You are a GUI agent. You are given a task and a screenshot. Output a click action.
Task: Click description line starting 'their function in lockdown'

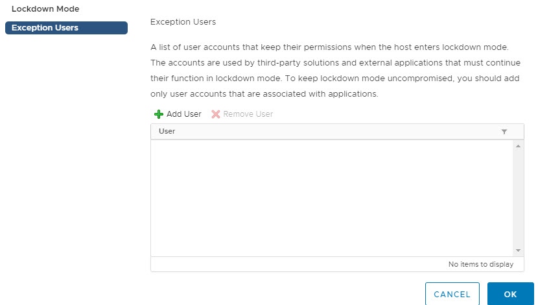tap(332, 79)
